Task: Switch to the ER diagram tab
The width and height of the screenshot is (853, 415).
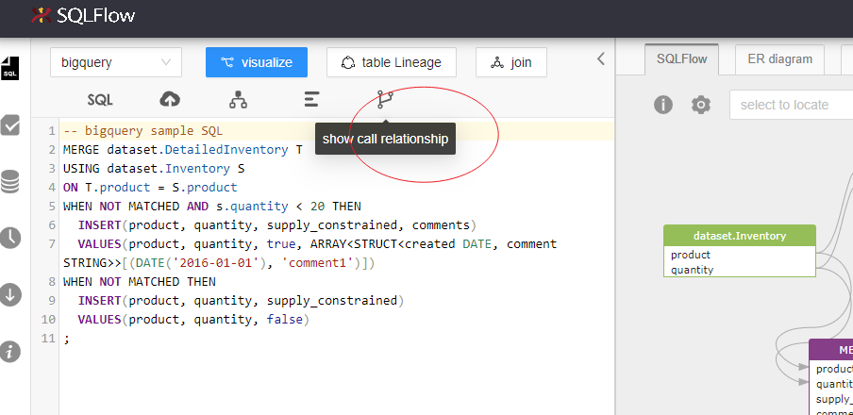Action: [x=779, y=59]
